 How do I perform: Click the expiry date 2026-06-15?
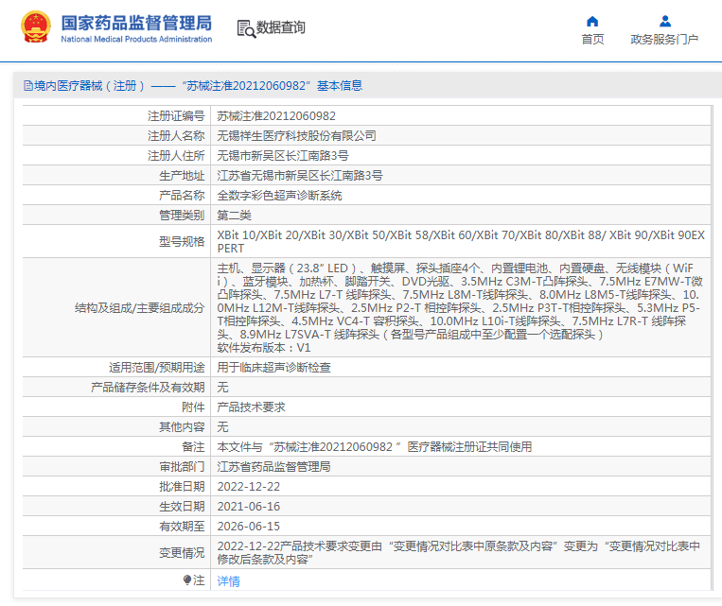click(x=249, y=526)
